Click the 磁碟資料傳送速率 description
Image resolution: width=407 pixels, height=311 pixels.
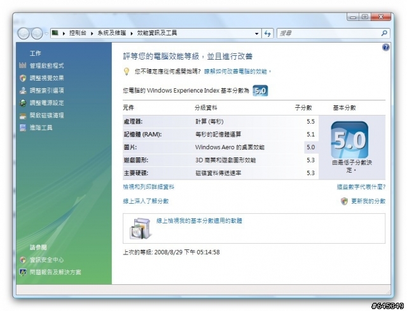pyautogui.click(x=218, y=173)
